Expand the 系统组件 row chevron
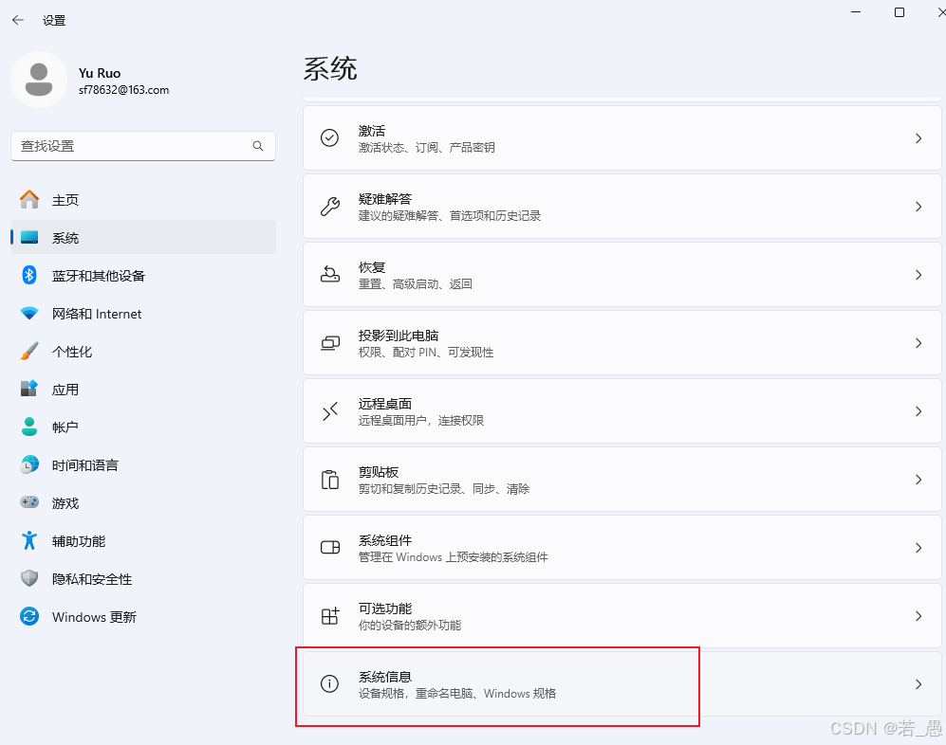Viewport: 946px width, 745px height. [918, 548]
